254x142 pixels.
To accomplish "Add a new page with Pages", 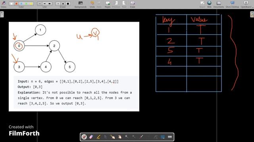I will pos(108,4).
